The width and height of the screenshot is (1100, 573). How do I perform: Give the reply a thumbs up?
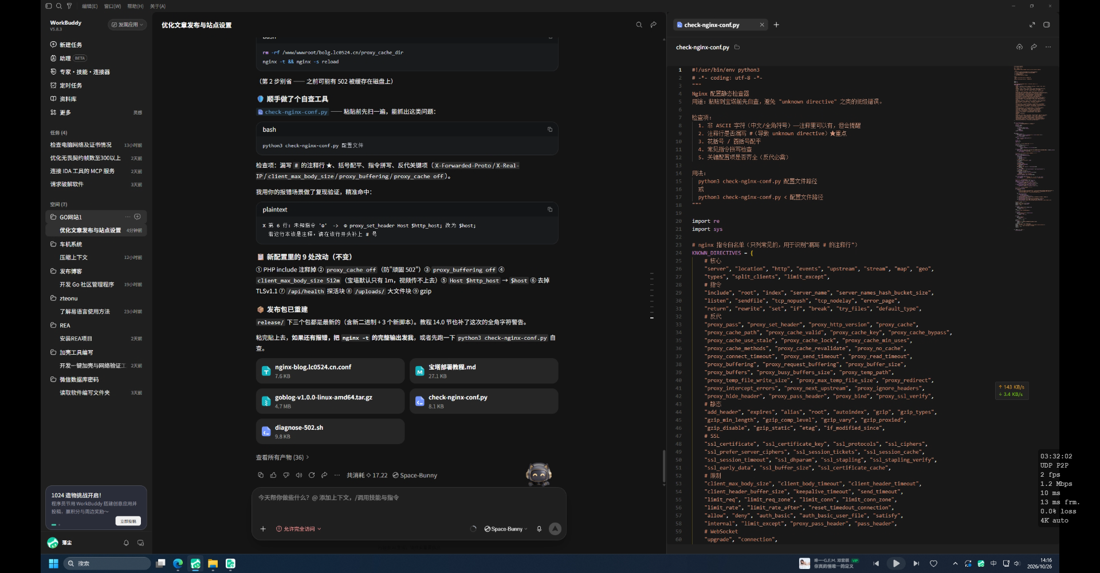[x=273, y=475]
